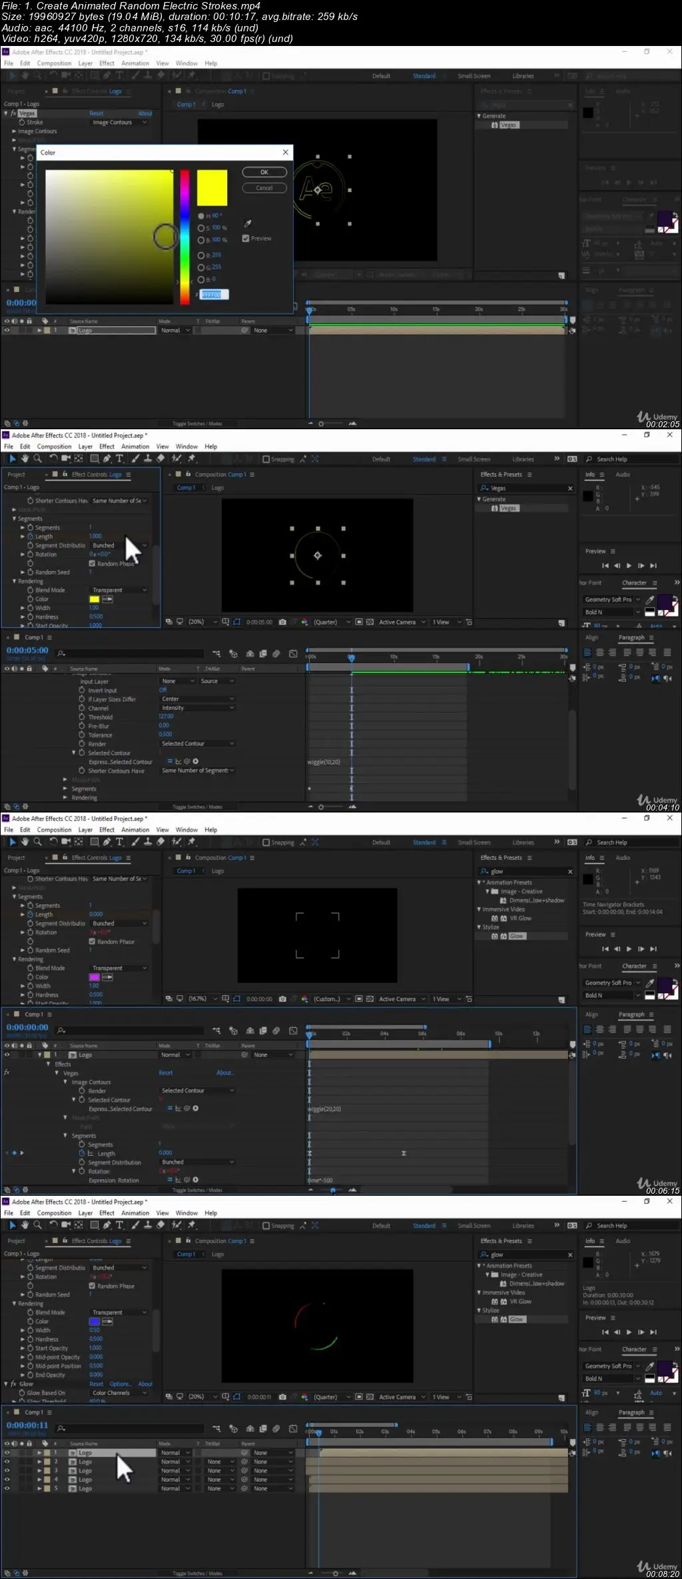Select the Camera tool in the 00:08:20 frame
This screenshot has width=682, height=1579.
tap(66, 1225)
